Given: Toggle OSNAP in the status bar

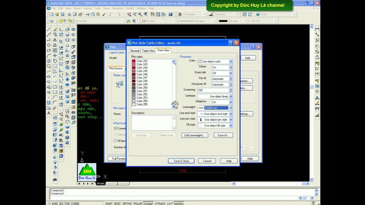Looking at the screenshot, I should (149, 203).
